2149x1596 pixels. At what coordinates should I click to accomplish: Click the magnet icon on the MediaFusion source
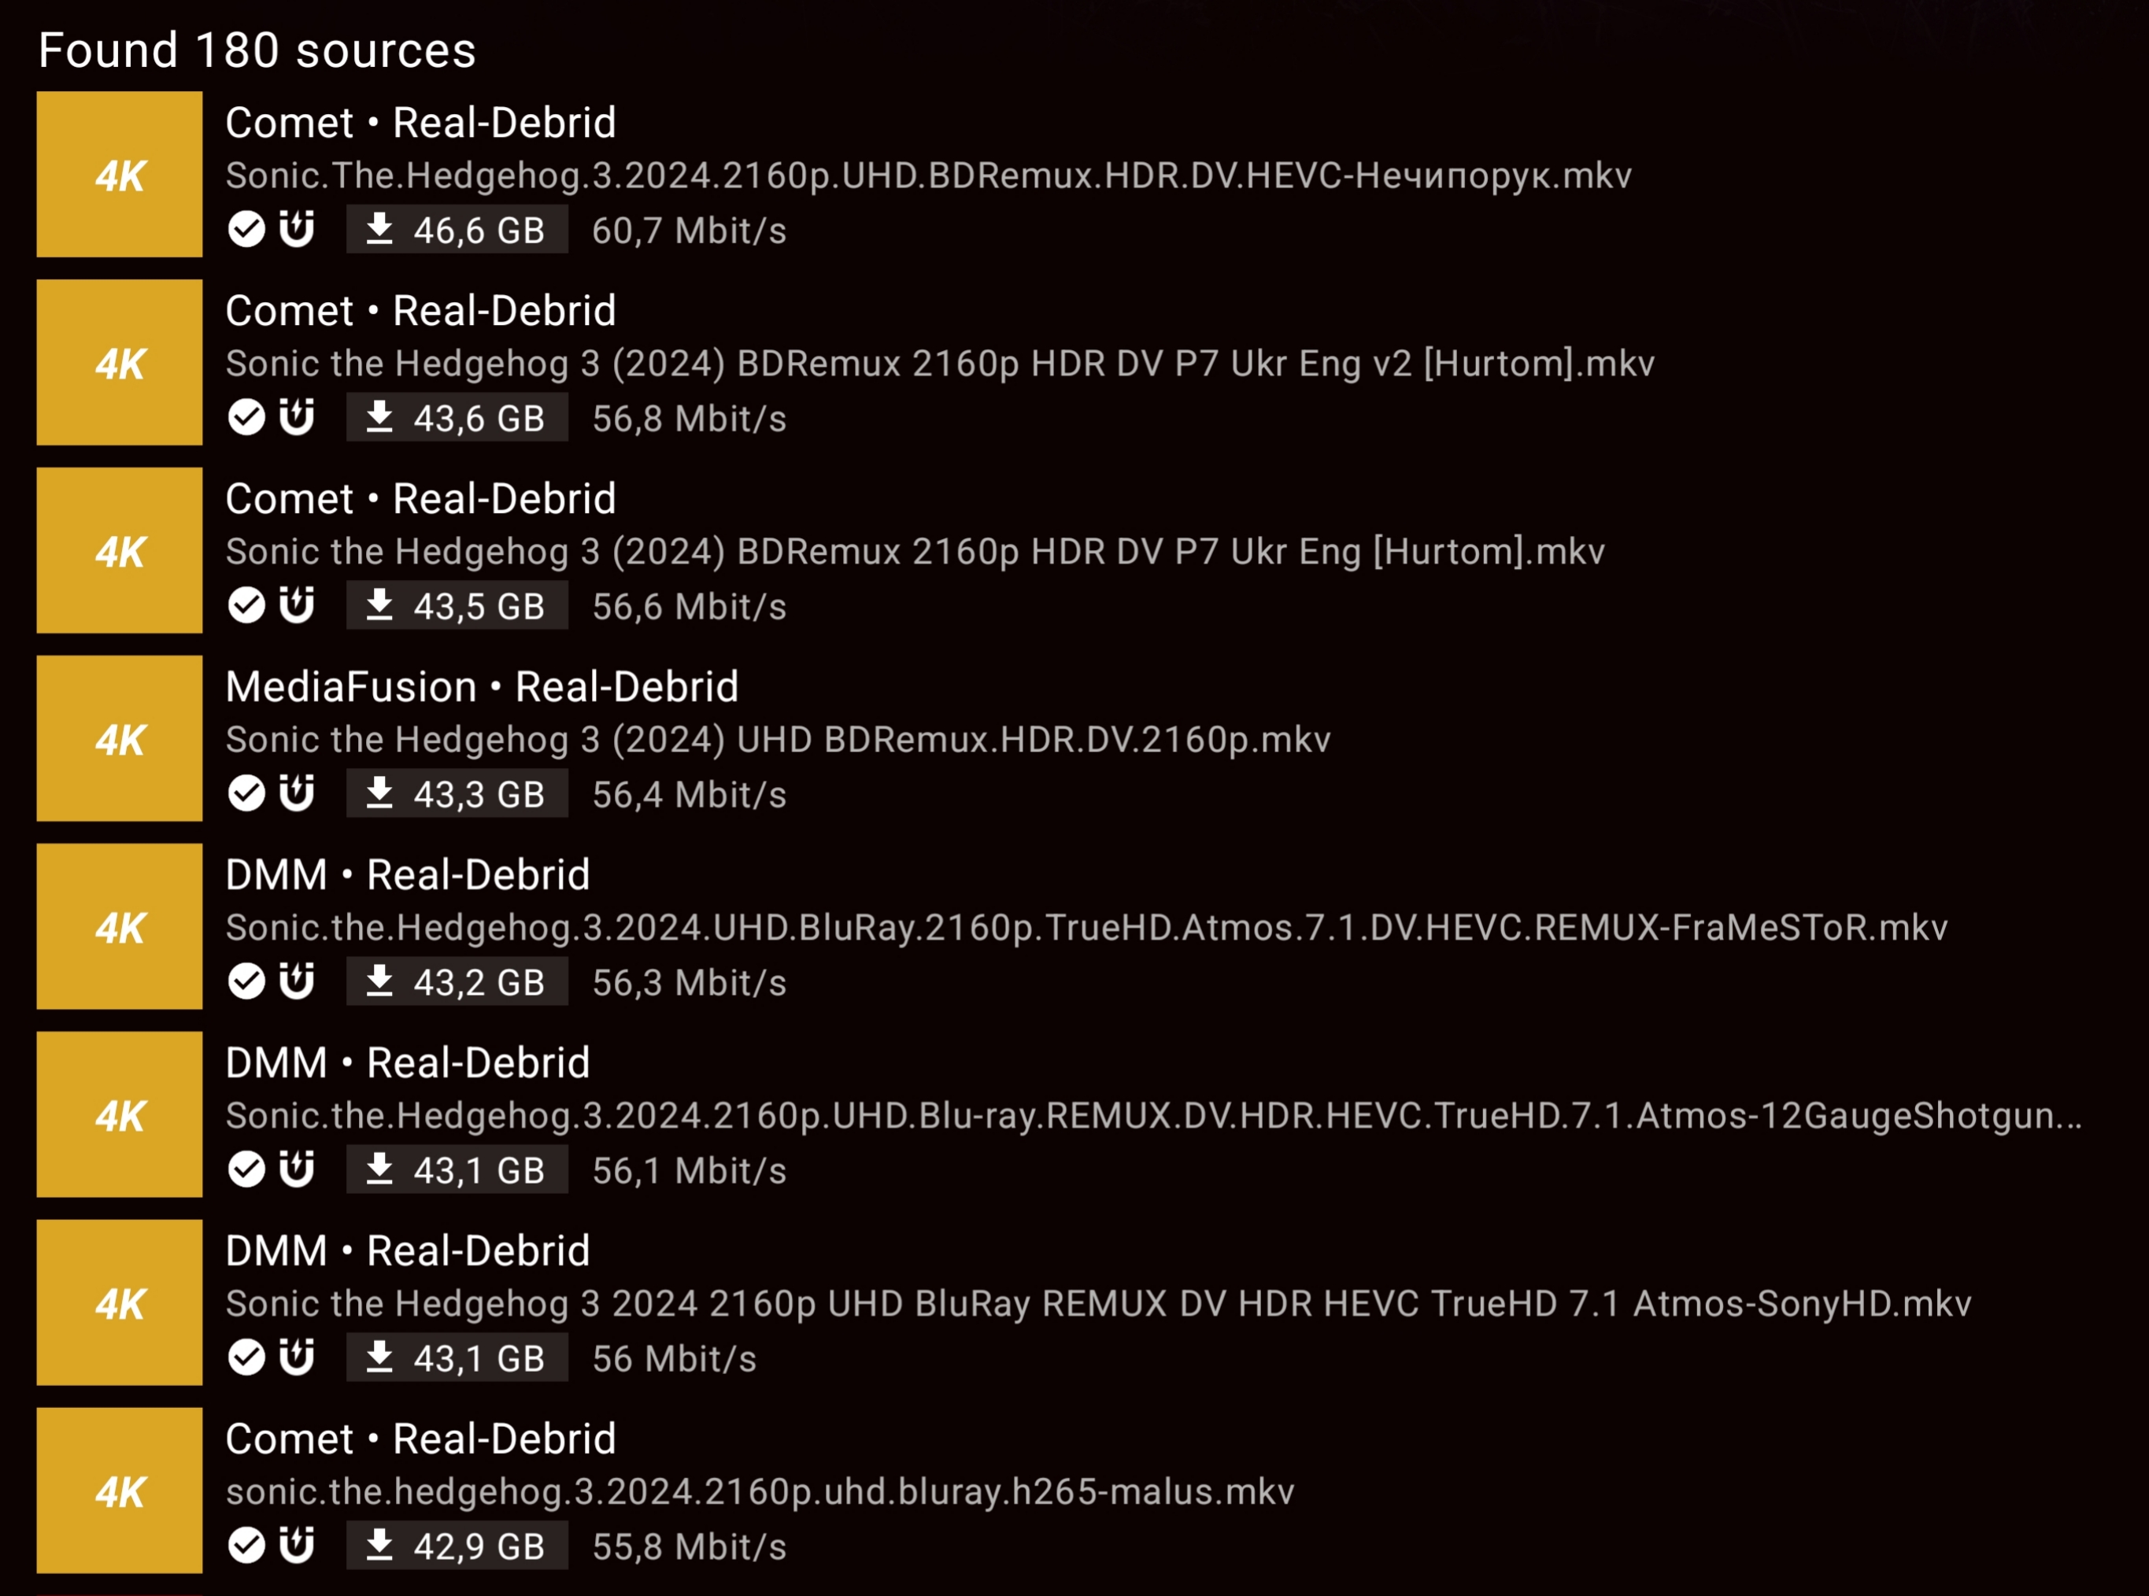click(297, 793)
